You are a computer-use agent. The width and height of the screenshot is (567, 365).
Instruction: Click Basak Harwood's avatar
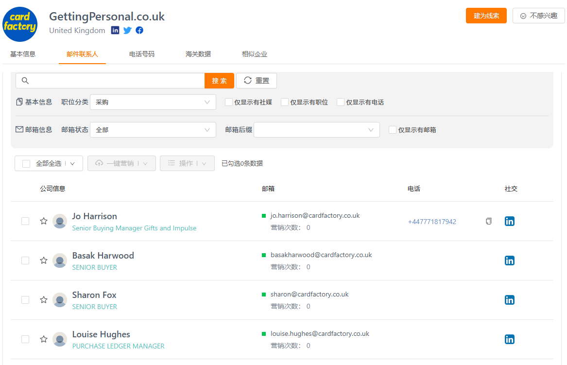click(x=60, y=261)
